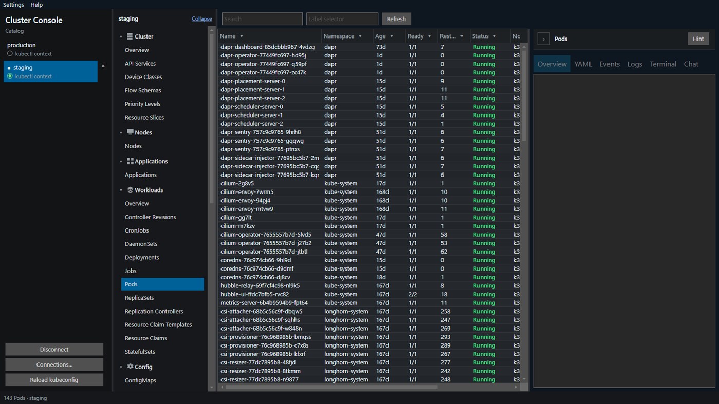Click the Reload kubeconfig button
Screen dimensions: 719x404
(x=54, y=380)
